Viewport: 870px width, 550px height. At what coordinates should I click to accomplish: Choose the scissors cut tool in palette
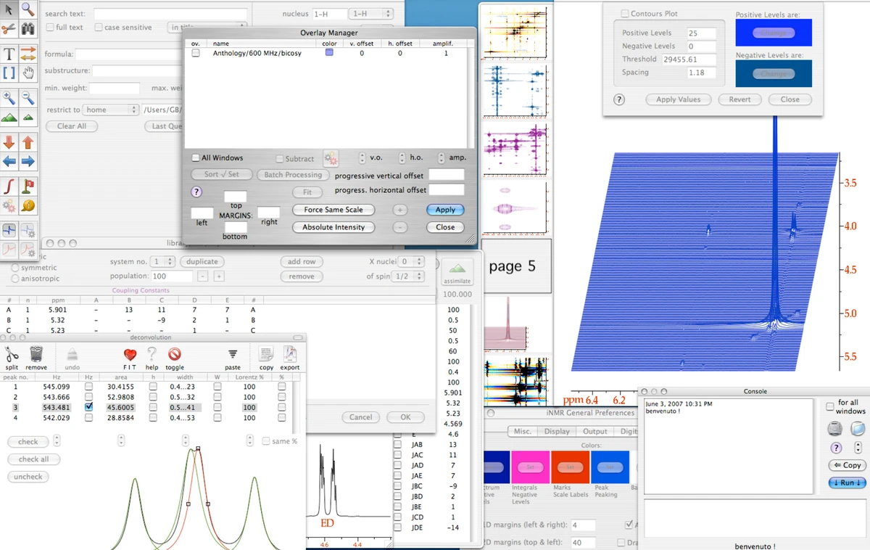pyautogui.click(x=9, y=29)
